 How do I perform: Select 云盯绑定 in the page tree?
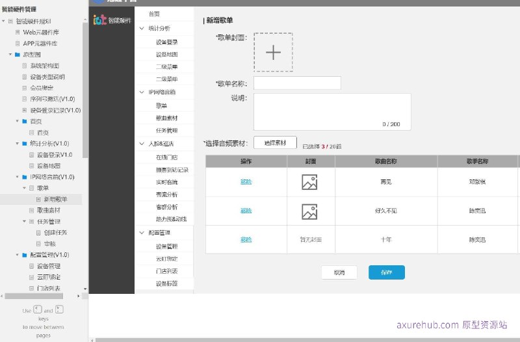click(x=48, y=277)
